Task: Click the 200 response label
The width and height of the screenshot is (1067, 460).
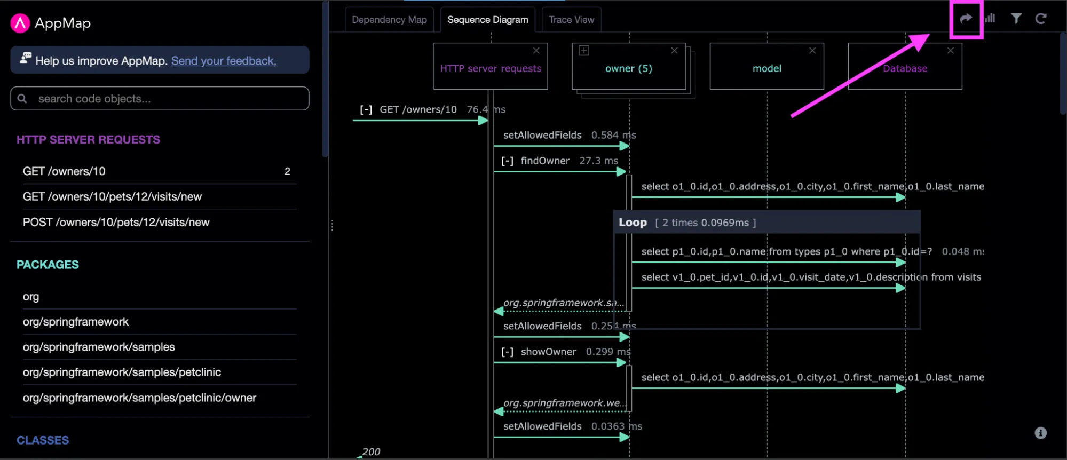Action: [372, 451]
